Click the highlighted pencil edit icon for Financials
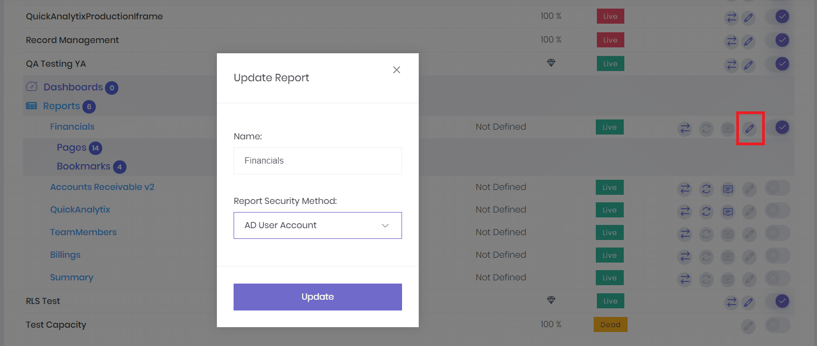The height and width of the screenshot is (346, 817). 750,128
